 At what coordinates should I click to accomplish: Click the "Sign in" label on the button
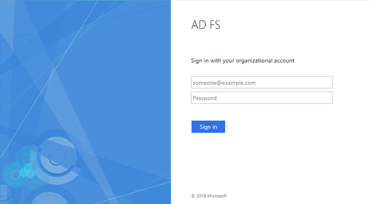tap(208, 127)
